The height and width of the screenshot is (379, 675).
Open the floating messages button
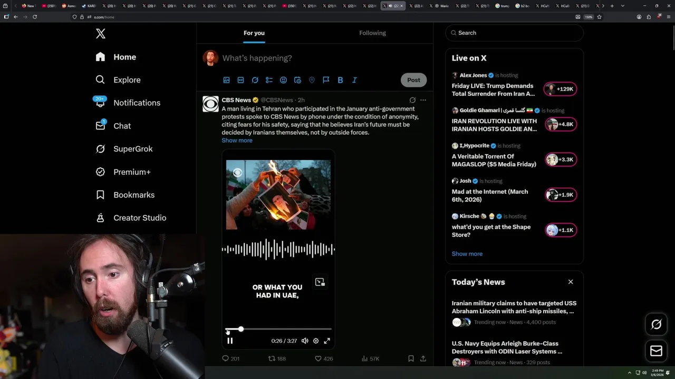click(x=657, y=351)
